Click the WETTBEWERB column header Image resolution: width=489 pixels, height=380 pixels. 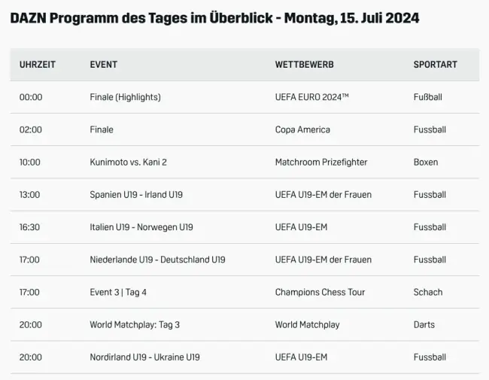(x=304, y=65)
